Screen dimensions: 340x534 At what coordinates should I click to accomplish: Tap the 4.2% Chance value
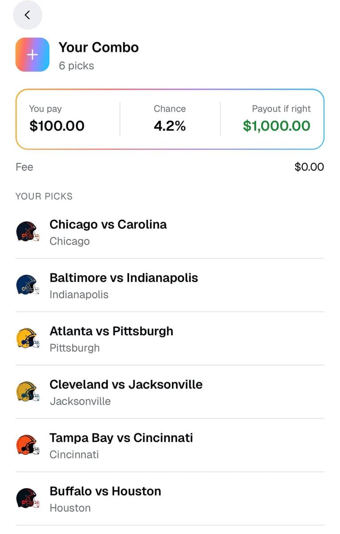click(170, 126)
